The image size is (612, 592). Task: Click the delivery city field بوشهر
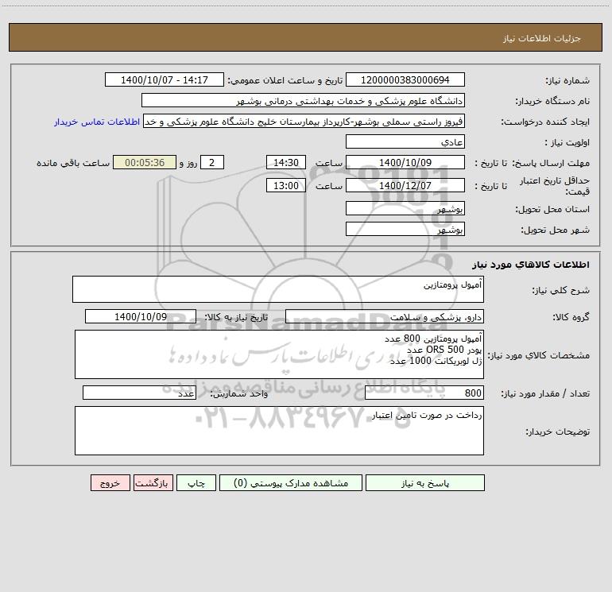tap(405, 229)
